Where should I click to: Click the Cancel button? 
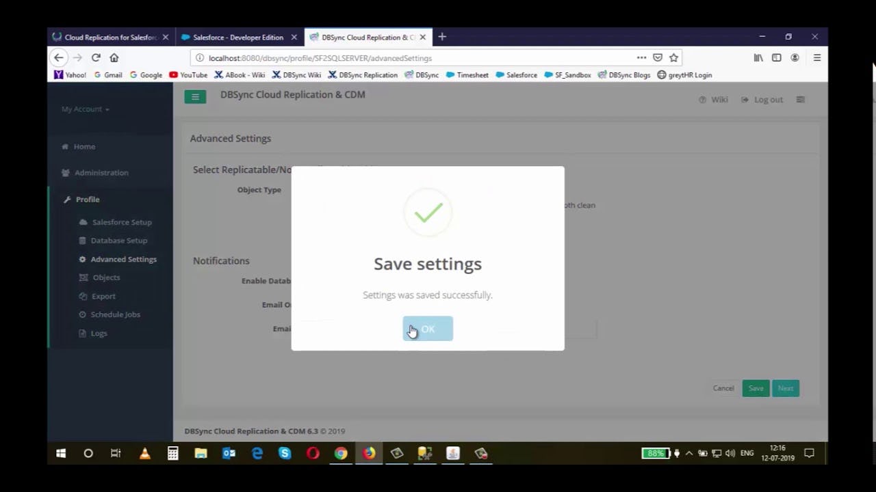pos(723,388)
